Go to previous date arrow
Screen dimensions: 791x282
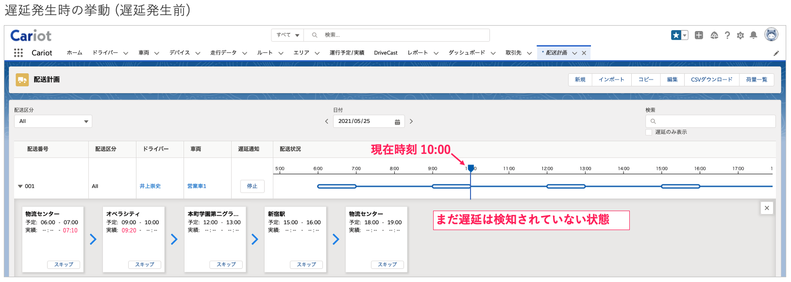click(x=326, y=121)
